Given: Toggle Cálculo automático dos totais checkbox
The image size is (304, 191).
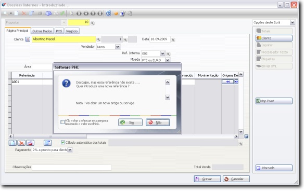Looking at the screenshot, I should (63, 143).
